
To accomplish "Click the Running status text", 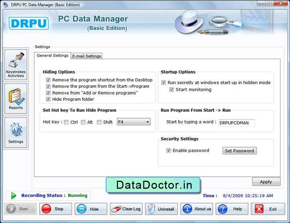I will 78,195.
